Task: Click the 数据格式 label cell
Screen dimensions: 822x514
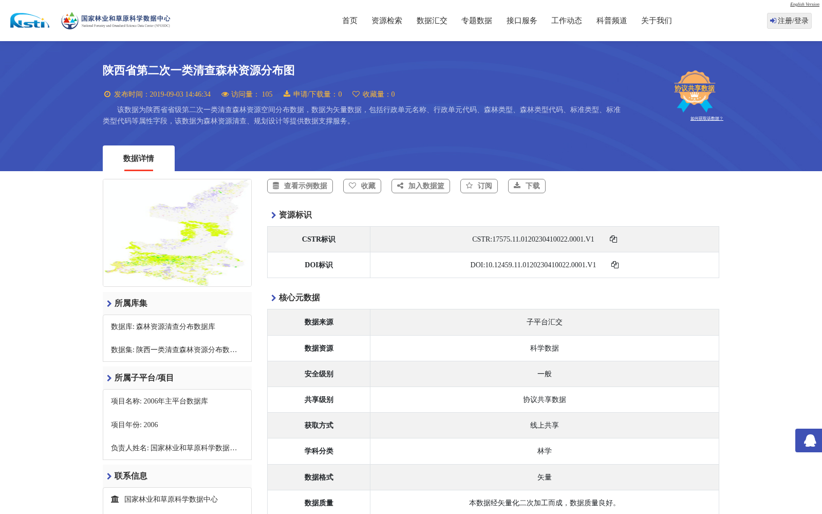Action: coord(319,478)
